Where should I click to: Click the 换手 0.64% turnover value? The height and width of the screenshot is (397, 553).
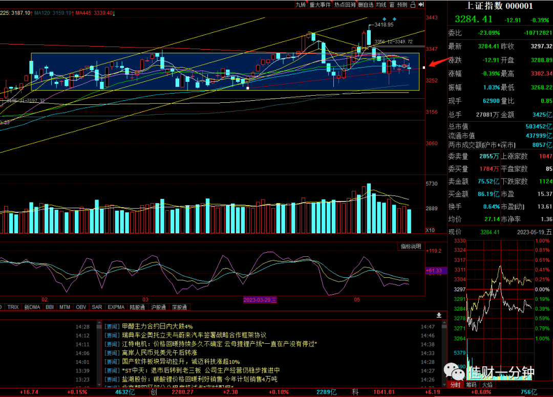491,206
